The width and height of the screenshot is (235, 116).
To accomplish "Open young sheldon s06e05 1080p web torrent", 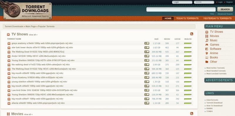I will [x=39, y=82].
